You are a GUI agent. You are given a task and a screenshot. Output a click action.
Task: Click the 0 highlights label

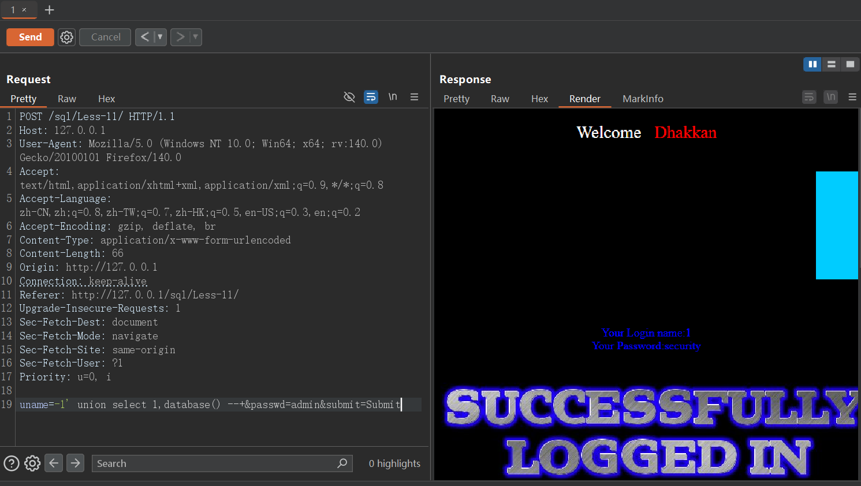point(394,463)
